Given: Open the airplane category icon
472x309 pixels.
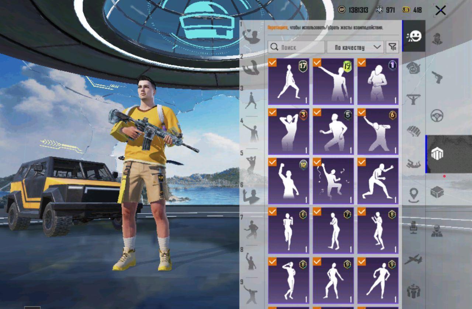Looking at the screenshot, I should (414, 259).
